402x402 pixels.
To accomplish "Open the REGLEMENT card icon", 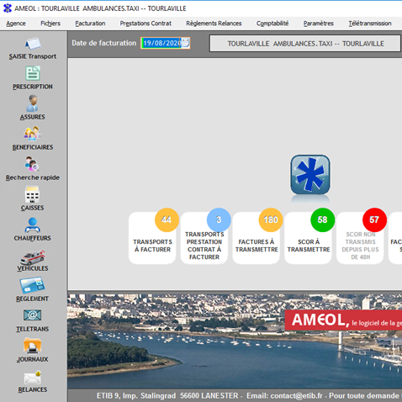I will 32,285.
